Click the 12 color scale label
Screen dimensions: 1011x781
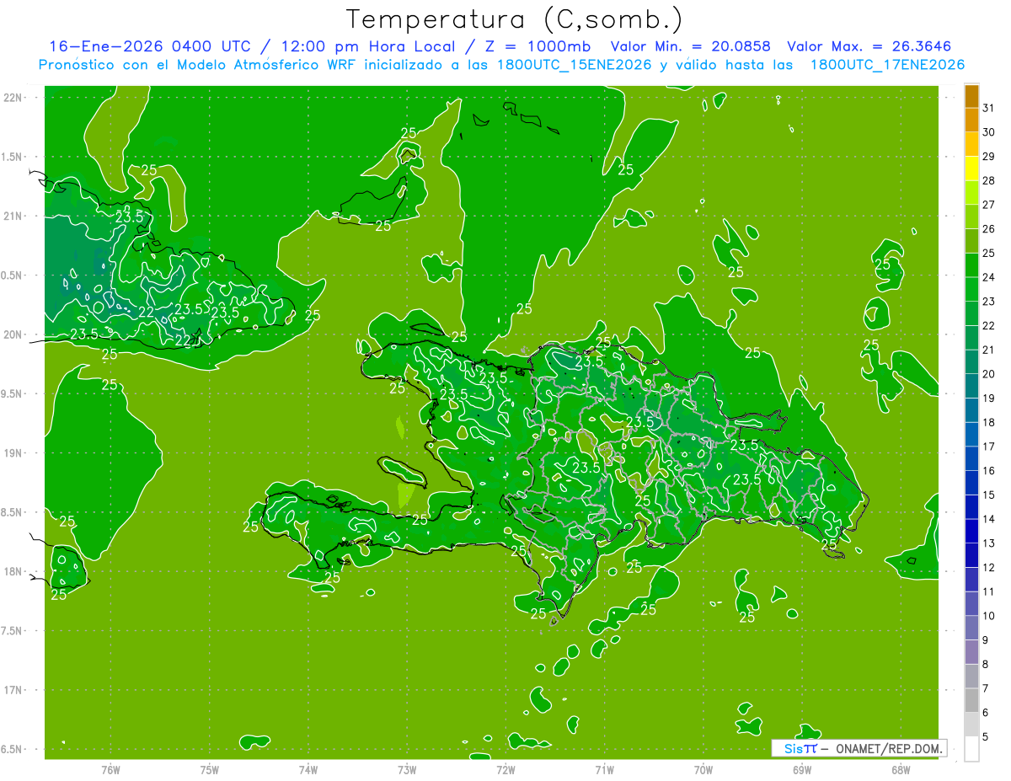(x=988, y=567)
